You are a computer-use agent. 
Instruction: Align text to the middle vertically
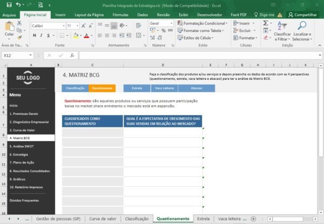pyautogui.click(x=107, y=25)
